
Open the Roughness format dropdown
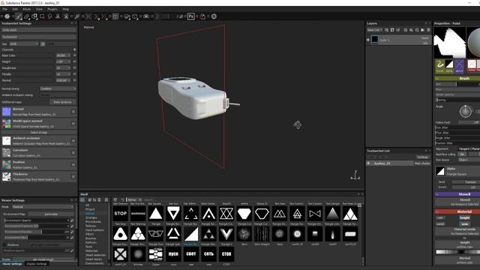pos(63,68)
